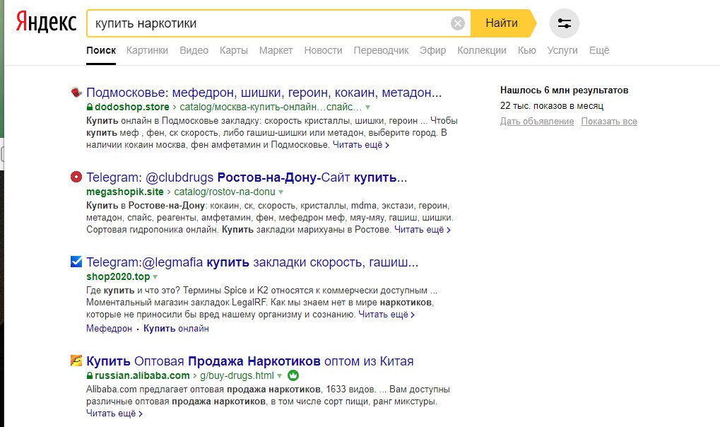Image resolution: width=720 pixels, height=427 pixels.
Task: Open the Показать все link
Action: point(609,122)
